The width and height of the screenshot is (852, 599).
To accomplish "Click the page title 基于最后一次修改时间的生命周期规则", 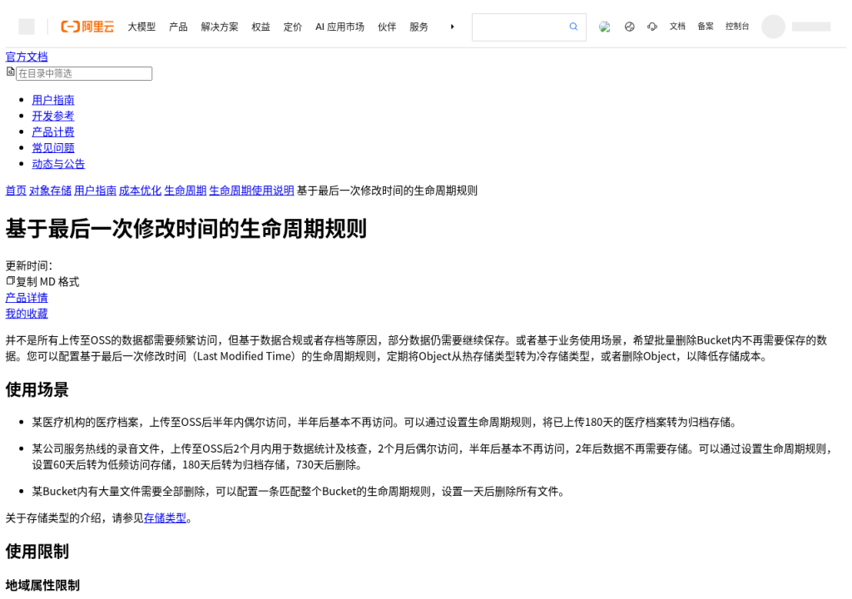I will pos(186,228).
